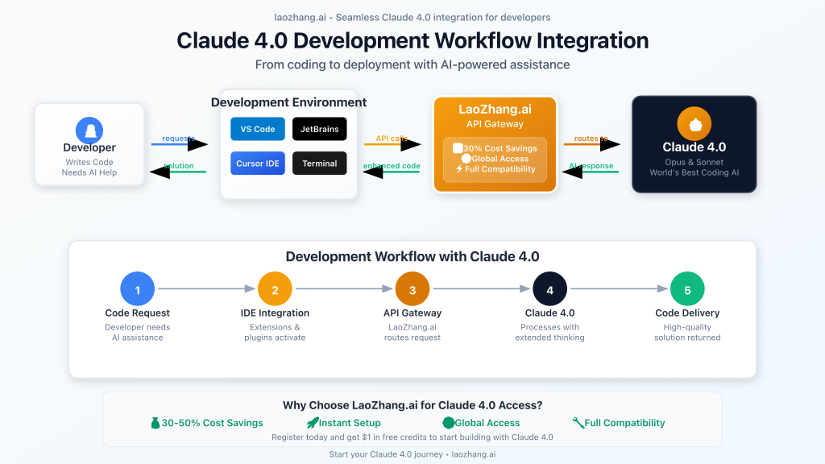Click the 30-50% Cost Savings link

click(x=212, y=423)
